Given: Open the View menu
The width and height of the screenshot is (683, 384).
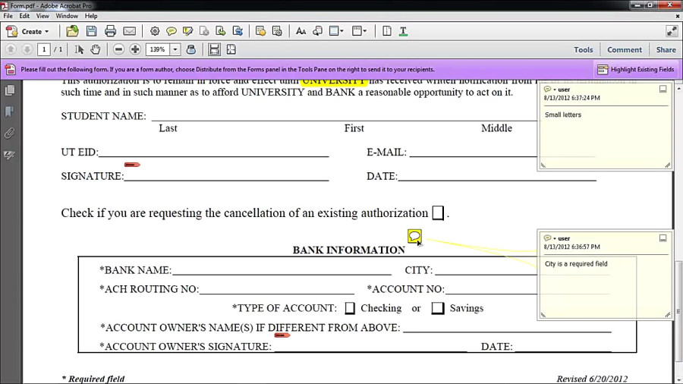Looking at the screenshot, I should 42,16.
